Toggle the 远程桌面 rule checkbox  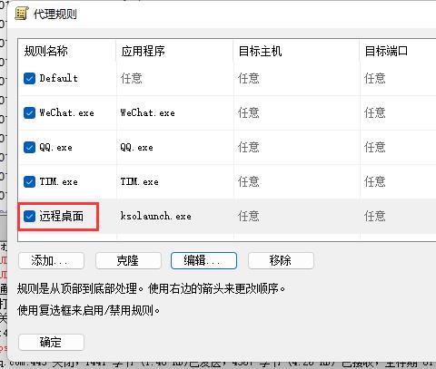click(29, 216)
